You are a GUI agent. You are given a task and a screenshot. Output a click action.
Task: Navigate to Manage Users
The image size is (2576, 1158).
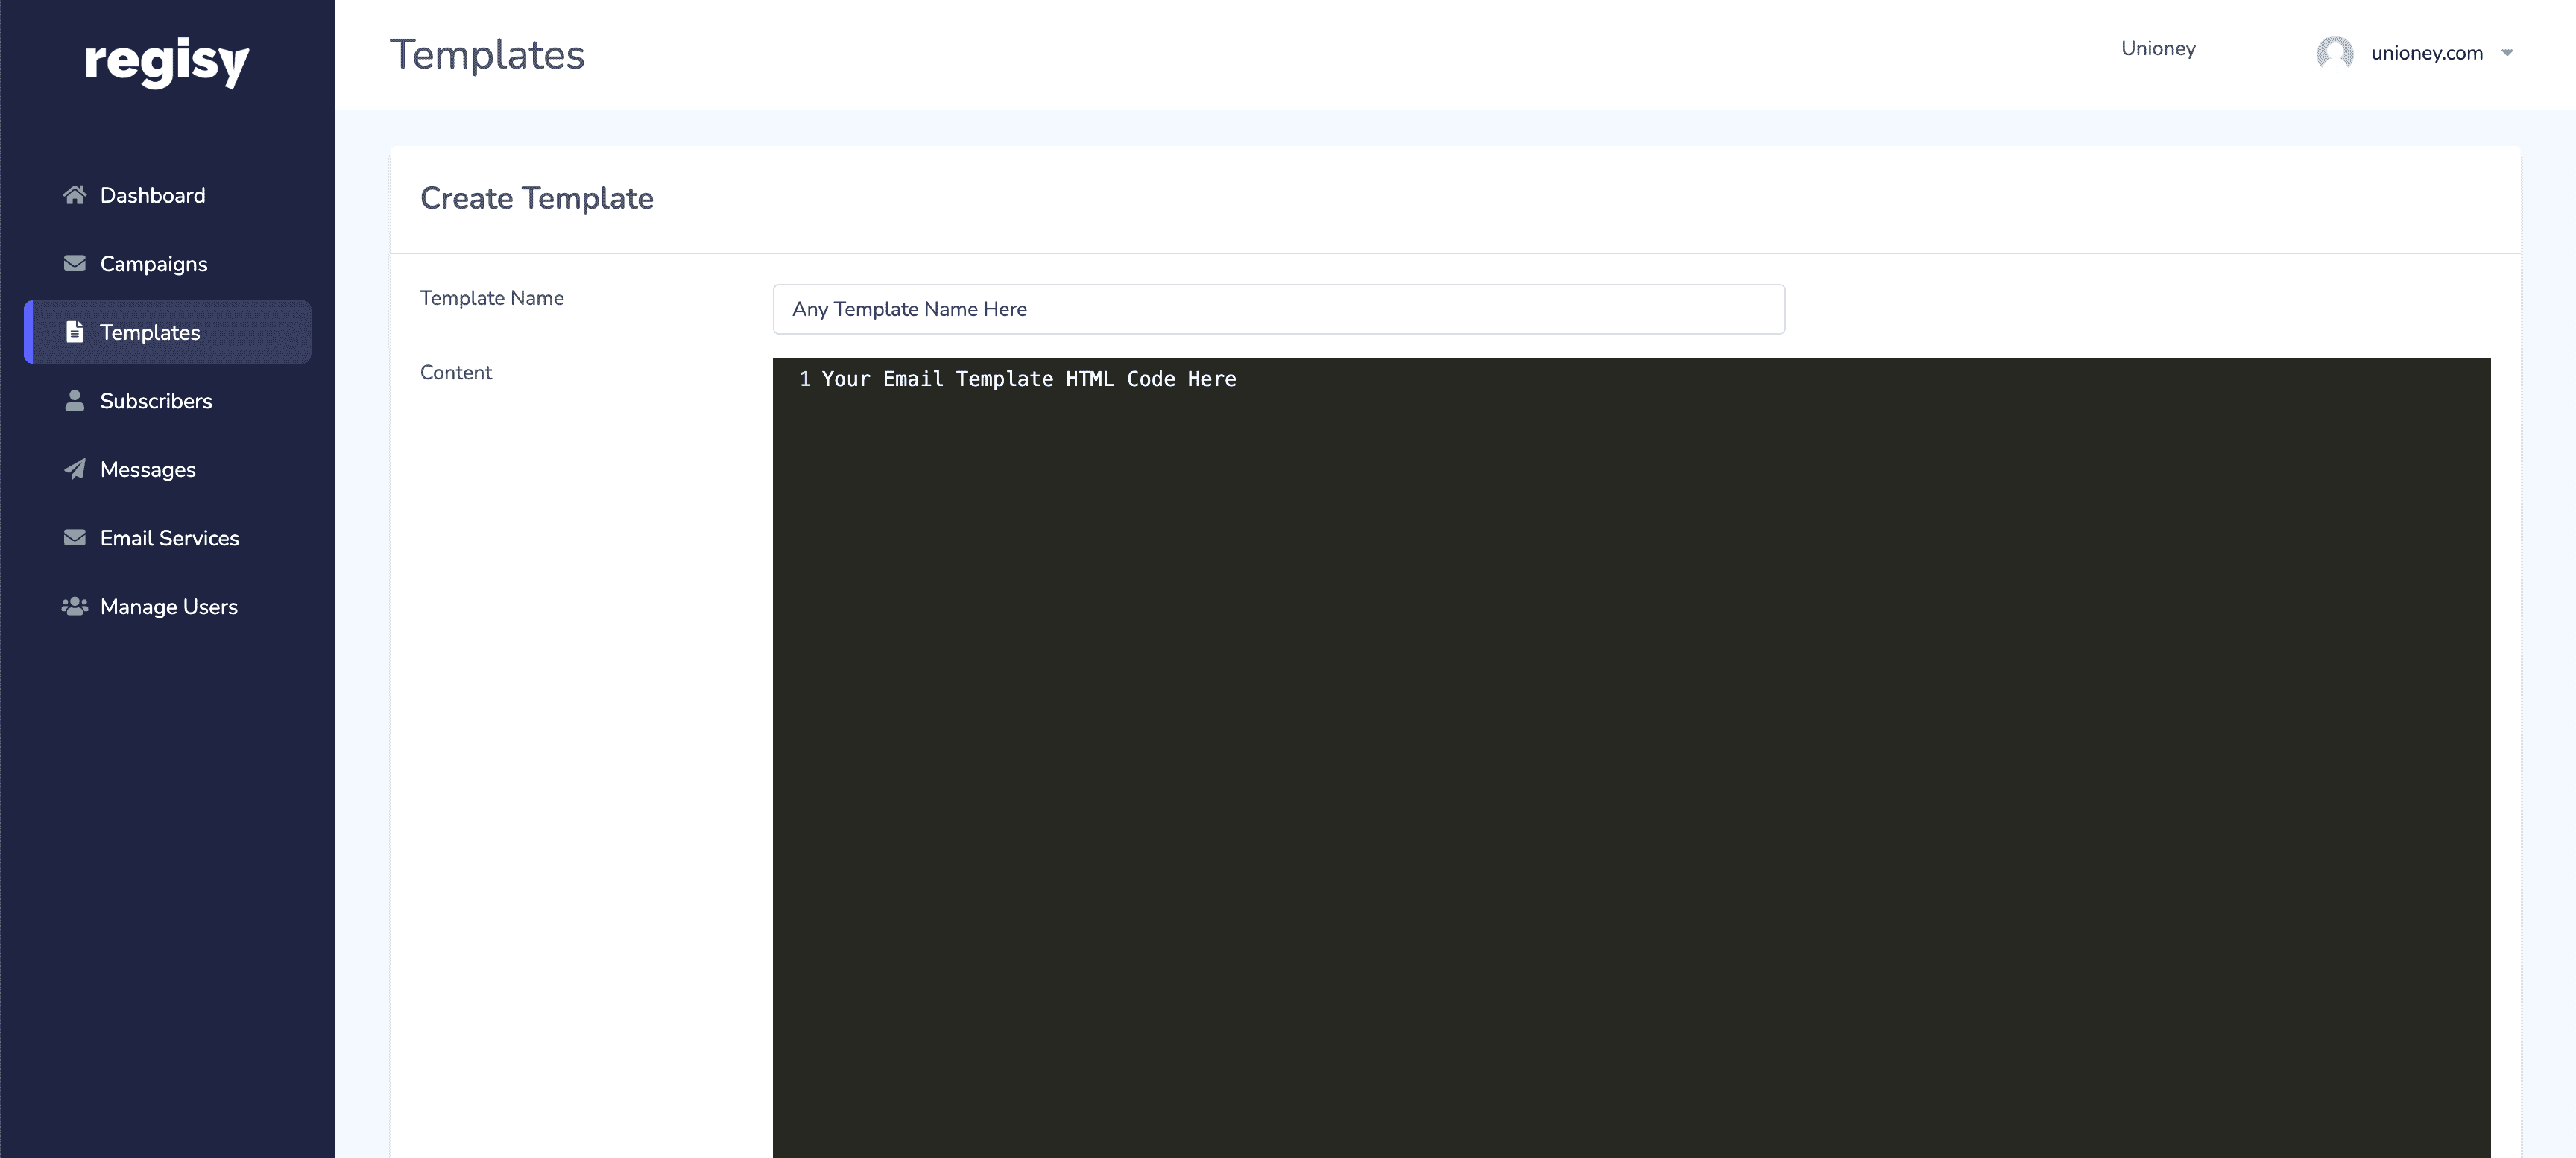tap(168, 607)
